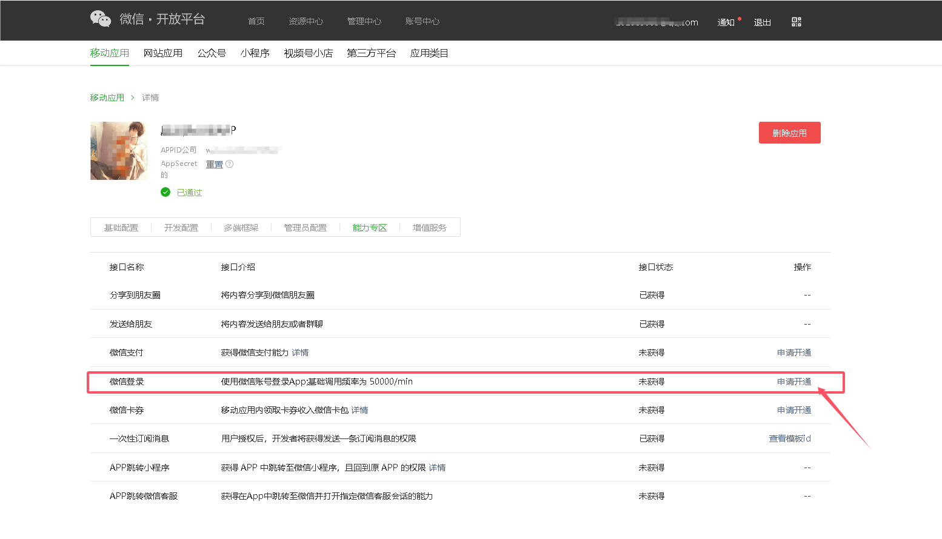This screenshot has width=942, height=539.
Task: Click 申请开通 for 微信登录
Action: click(794, 382)
